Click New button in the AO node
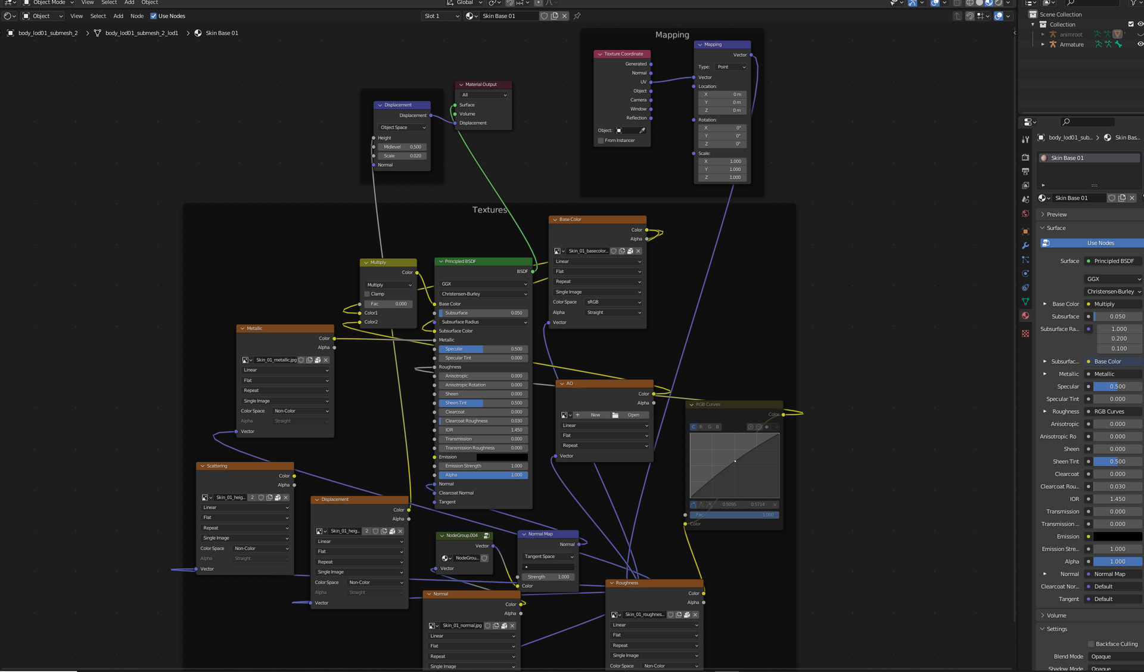 (x=595, y=415)
